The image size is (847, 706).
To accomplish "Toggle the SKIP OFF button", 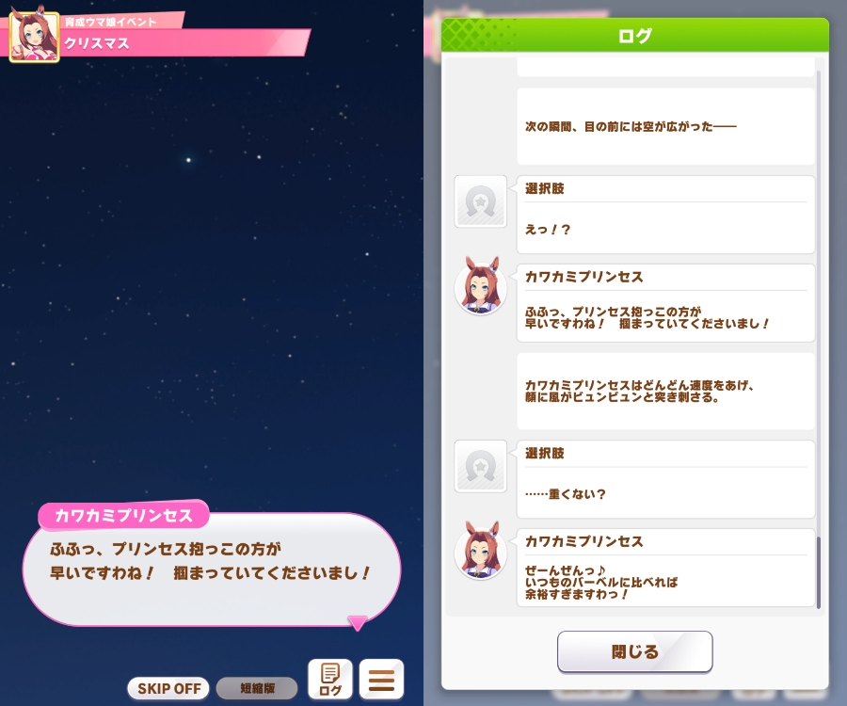I will click(168, 688).
